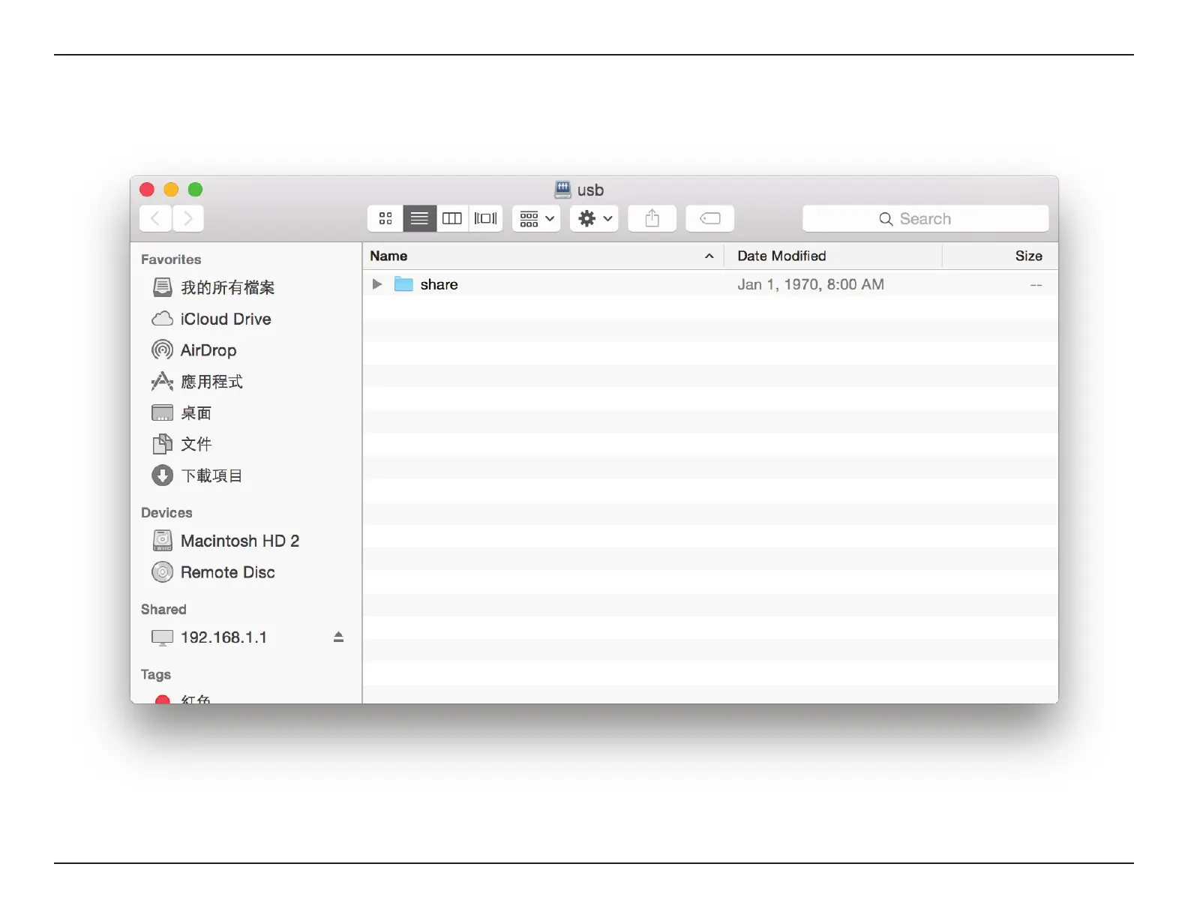Click the iCloud Drive cloud icon
The width and height of the screenshot is (1188, 918).
tap(162, 319)
